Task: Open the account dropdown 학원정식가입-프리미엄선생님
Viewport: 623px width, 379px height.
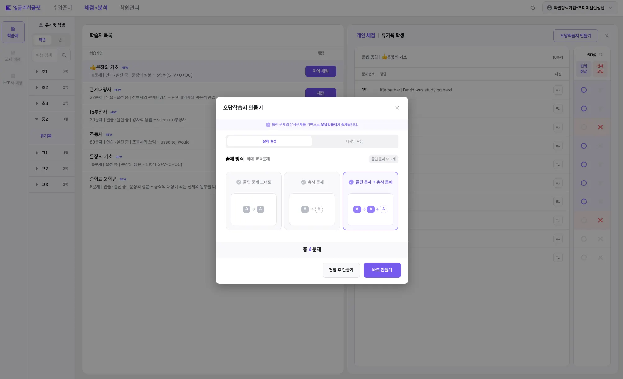Action: [580, 8]
